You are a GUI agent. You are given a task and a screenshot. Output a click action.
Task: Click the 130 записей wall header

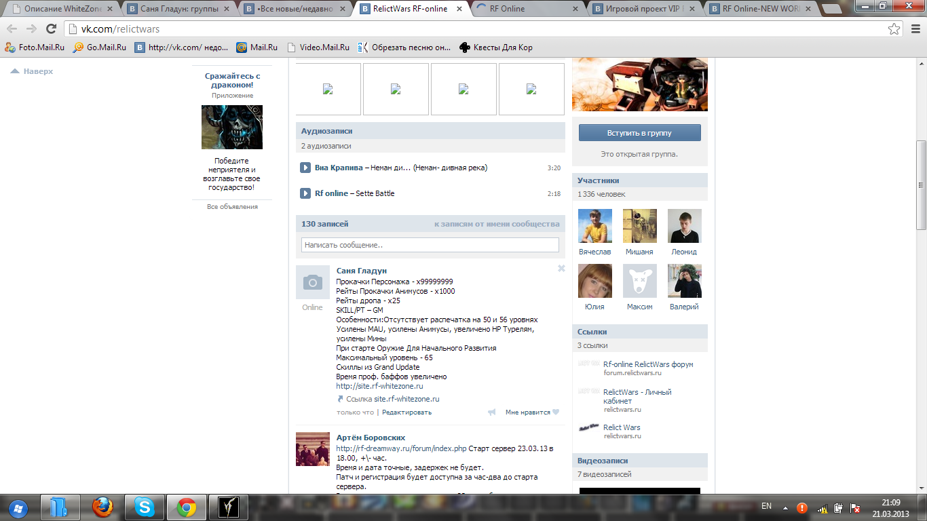point(324,224)
